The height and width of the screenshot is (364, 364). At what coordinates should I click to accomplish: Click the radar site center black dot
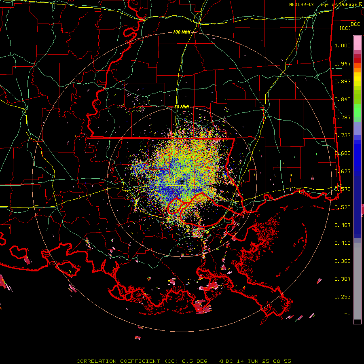[x=182, y=182]
